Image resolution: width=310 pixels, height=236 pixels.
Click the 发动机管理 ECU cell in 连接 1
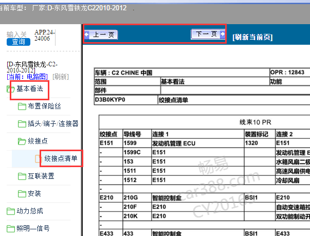click(198, 143)
